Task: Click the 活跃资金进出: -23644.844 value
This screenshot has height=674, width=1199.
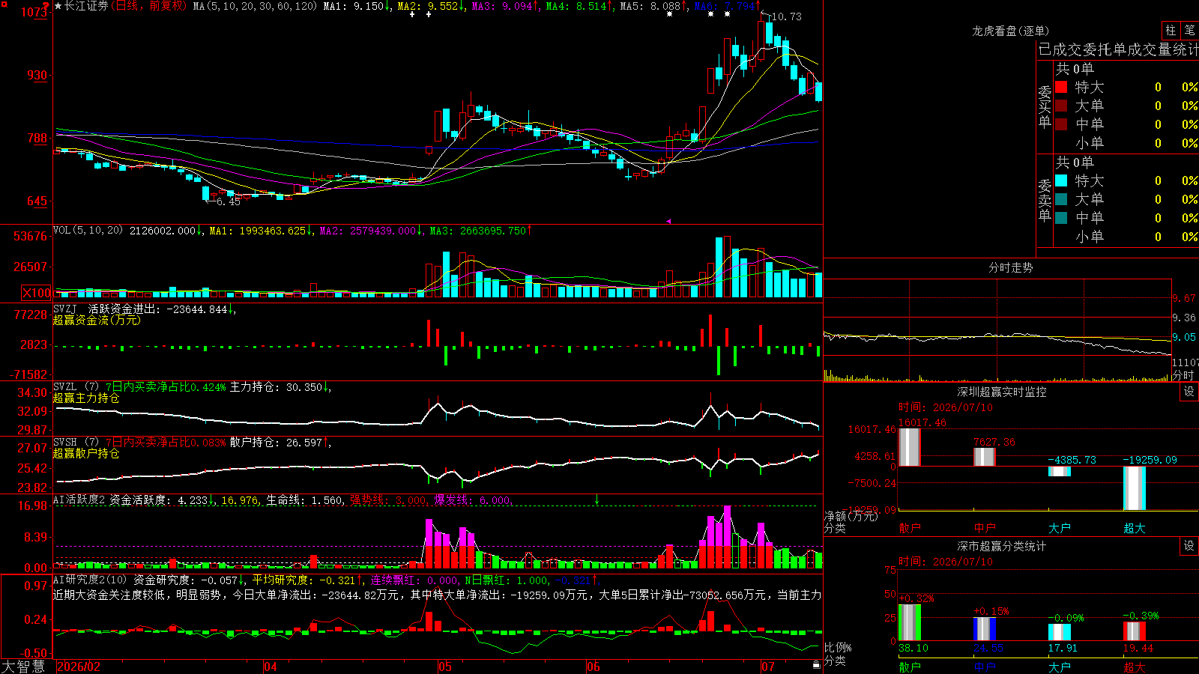Action: click(x=157, y=309)
